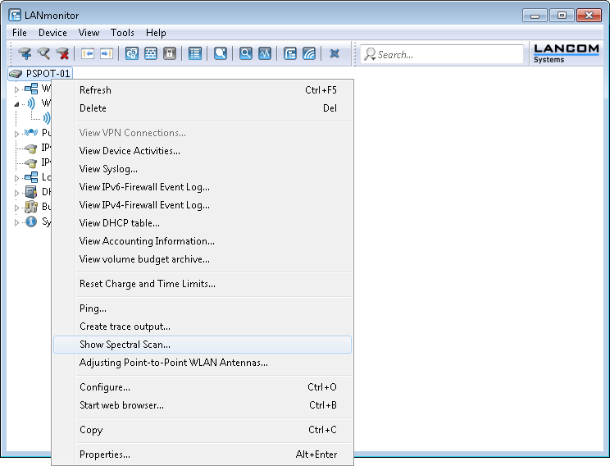Click the blue X icon at toolbar end
610x466 pixels.
[335, 53]
